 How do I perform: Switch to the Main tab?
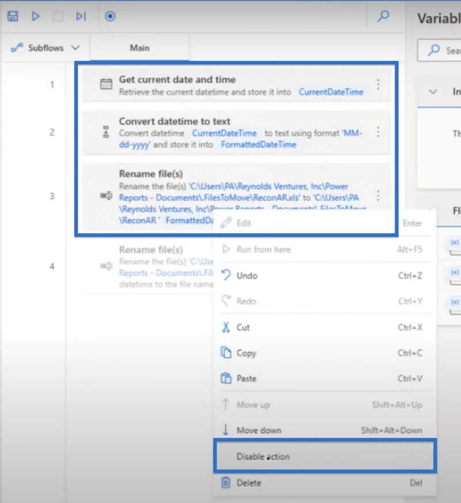coord(139,48)
